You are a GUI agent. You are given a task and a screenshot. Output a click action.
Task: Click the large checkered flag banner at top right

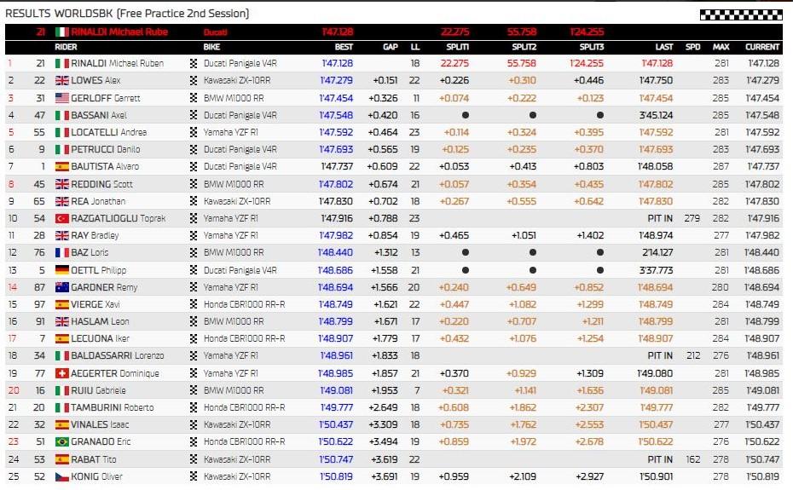tap(741, 14)
